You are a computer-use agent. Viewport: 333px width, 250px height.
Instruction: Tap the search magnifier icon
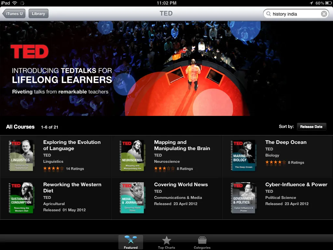(268, 14)
